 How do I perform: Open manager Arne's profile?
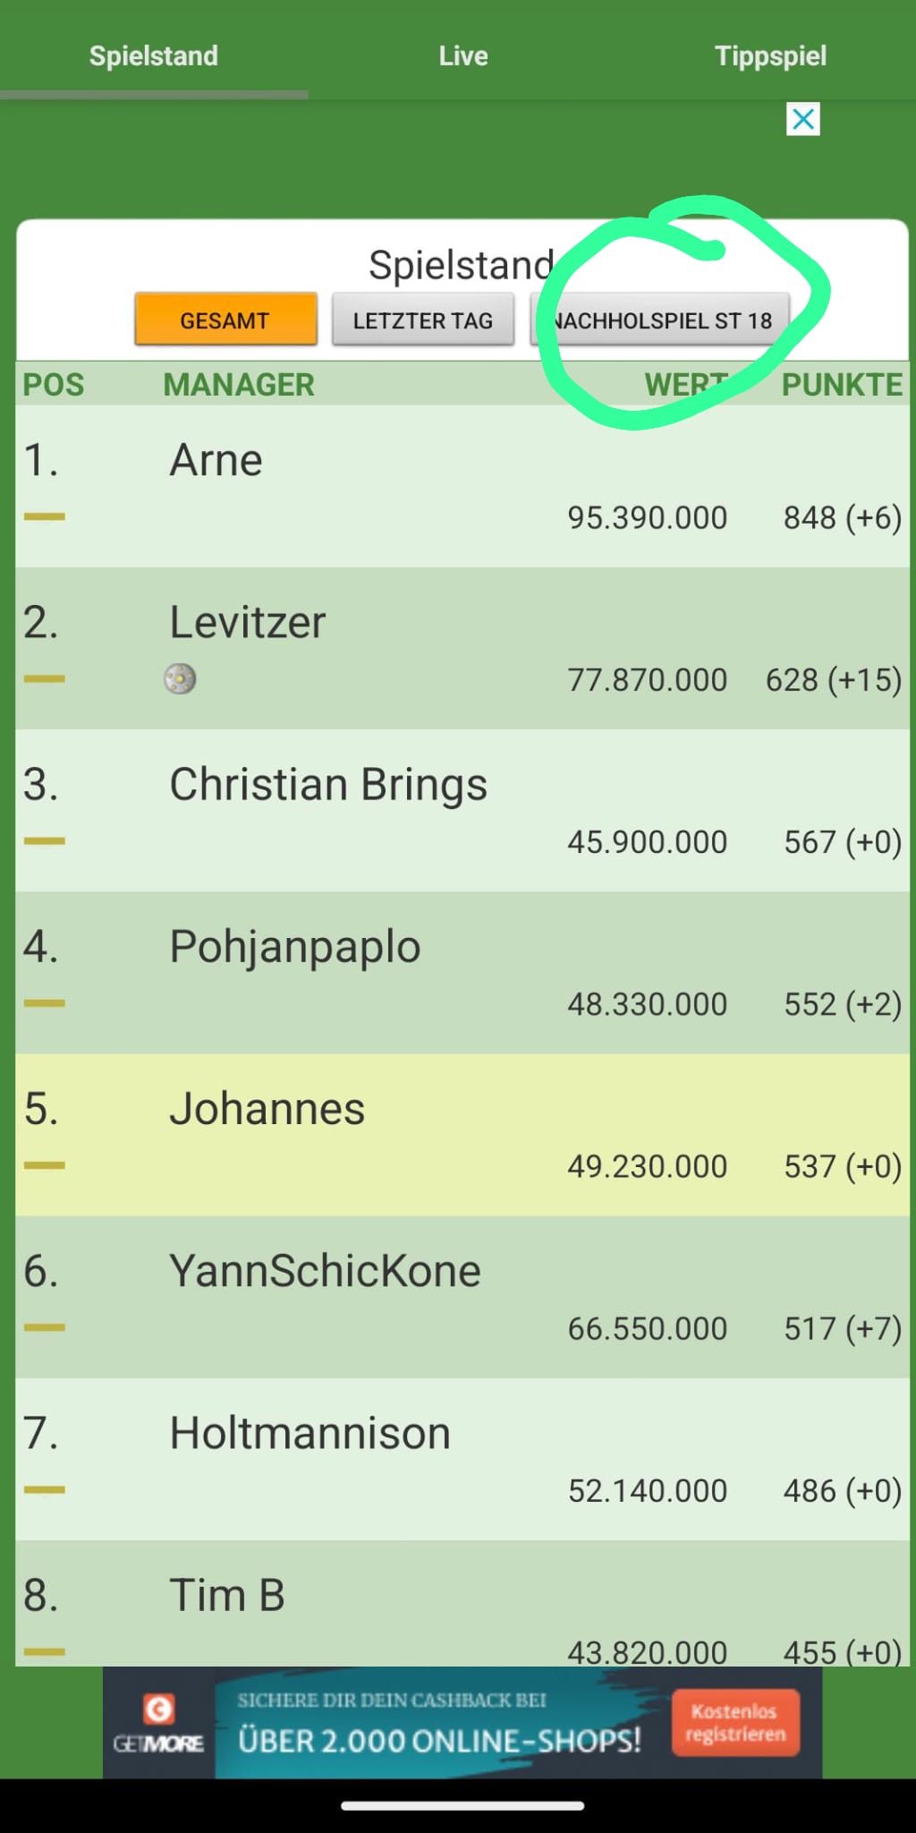click(216, 460)
